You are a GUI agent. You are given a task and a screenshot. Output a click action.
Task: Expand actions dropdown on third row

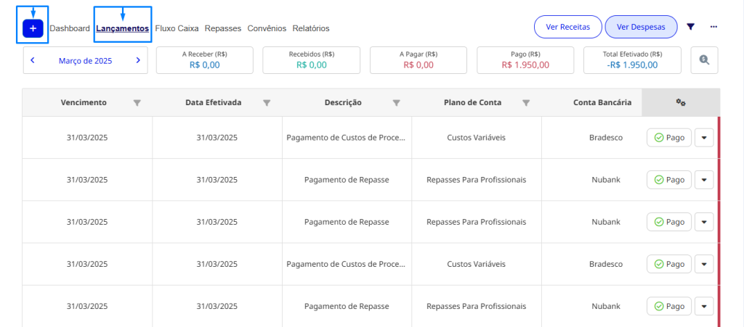[704, 222]
